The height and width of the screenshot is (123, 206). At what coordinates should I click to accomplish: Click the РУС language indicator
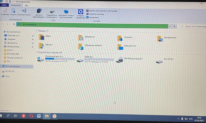click(x=191, y=119)
